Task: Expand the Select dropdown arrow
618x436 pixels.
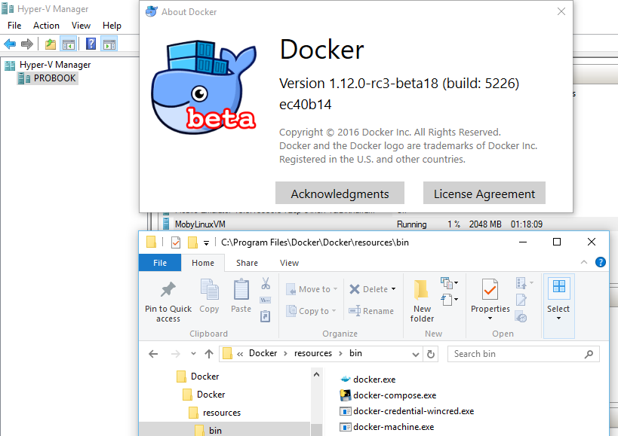Action: (x=558, y=318)
